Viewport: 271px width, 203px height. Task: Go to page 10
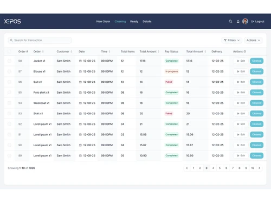point(253,168)
